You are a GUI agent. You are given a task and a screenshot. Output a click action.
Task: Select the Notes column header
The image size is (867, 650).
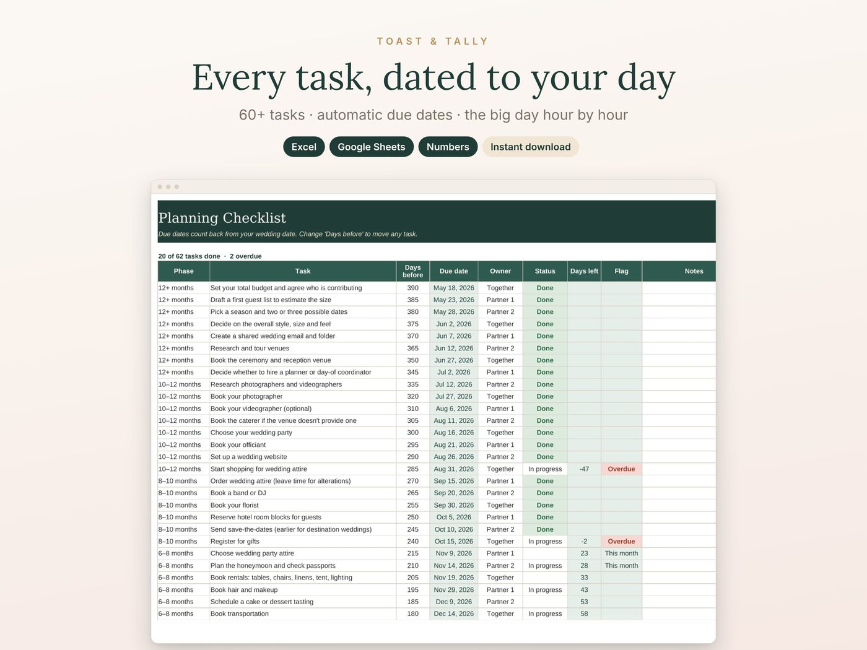(679, 271)
